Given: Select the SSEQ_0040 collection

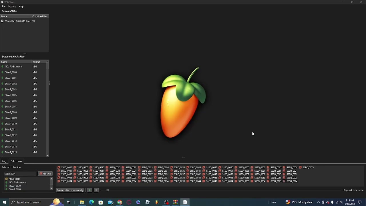Looking at the screenshot, I should click(x=194, y=167).
